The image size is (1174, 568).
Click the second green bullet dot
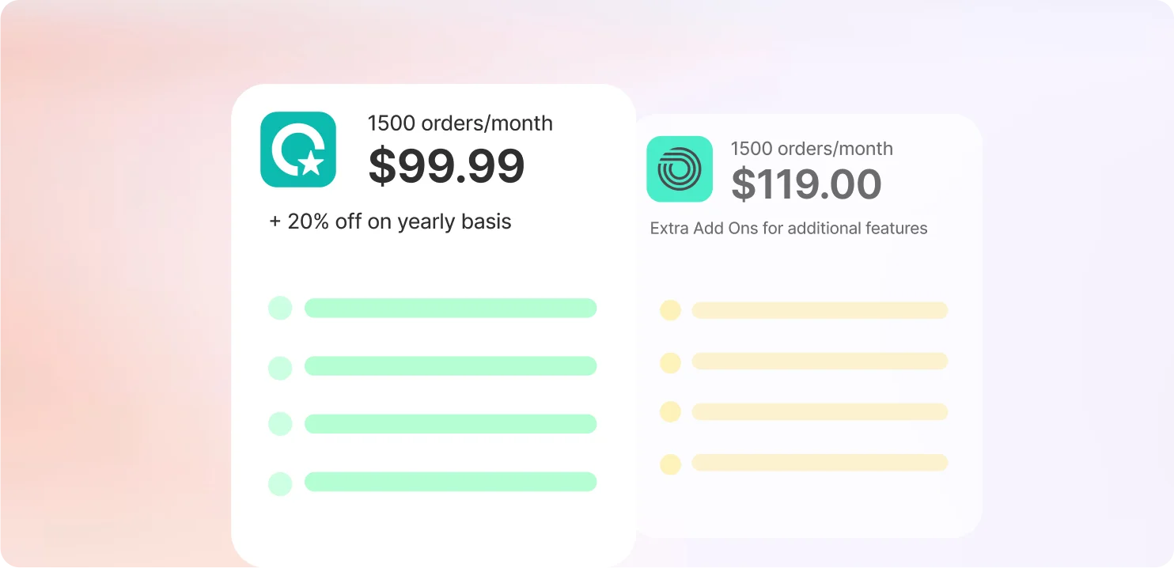[x=280, y=368]
